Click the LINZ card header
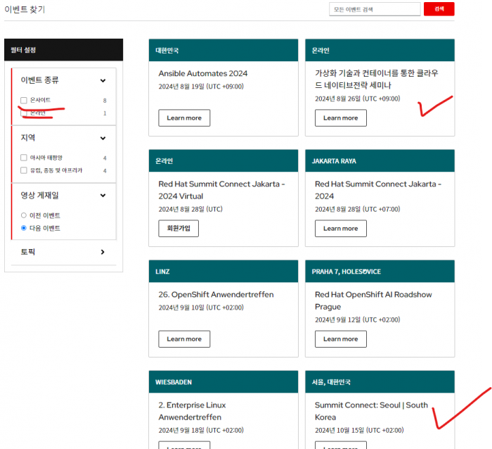Viewport: 492px width, 449px height. tap(224, 272)
